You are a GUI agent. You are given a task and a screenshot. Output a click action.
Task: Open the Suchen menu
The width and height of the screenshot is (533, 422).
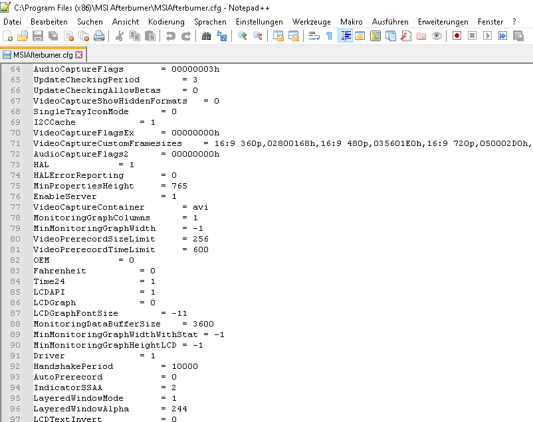pos(90,22)
